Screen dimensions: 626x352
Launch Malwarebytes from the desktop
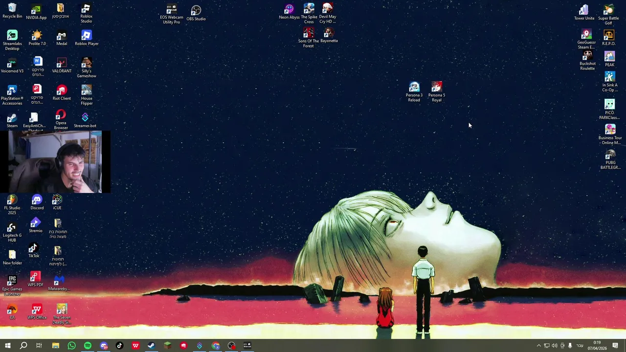click(x=59, y=283)
